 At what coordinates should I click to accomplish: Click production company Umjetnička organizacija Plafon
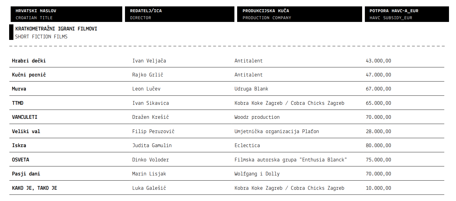(x=277, y=131)
